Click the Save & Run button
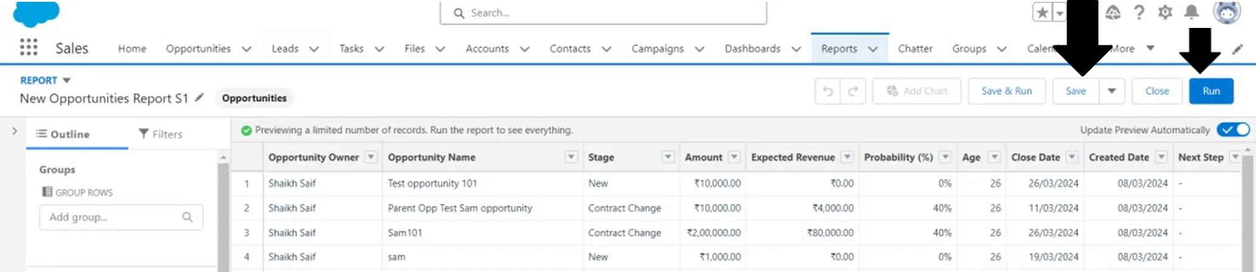The width and height of the screenshot is (1256, 272). pyautogui.click(x=1006, y=91)
